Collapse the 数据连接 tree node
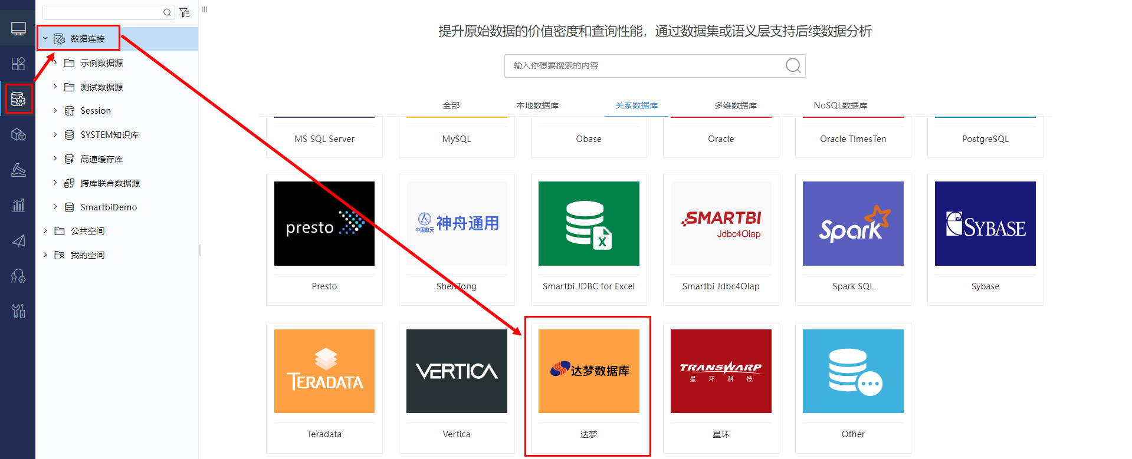The image size is (1132, 459). pyautogui.click(x=45, y=38)
